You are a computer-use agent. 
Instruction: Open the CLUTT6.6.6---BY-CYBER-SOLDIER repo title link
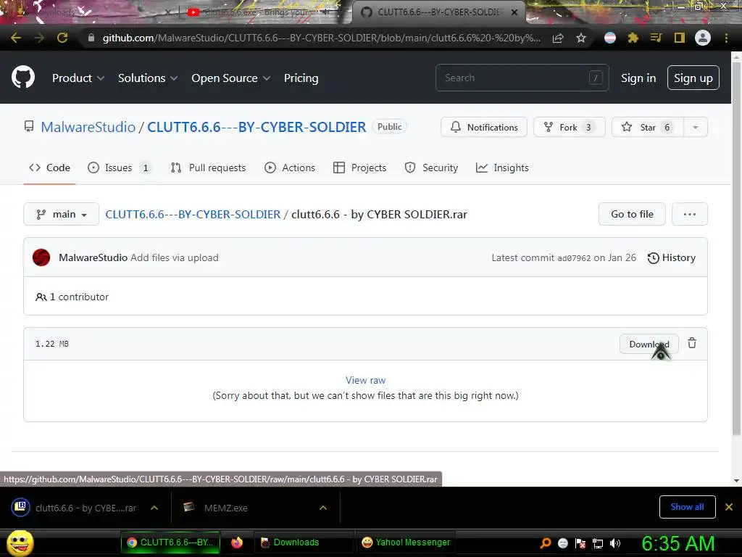coord(257,127)
